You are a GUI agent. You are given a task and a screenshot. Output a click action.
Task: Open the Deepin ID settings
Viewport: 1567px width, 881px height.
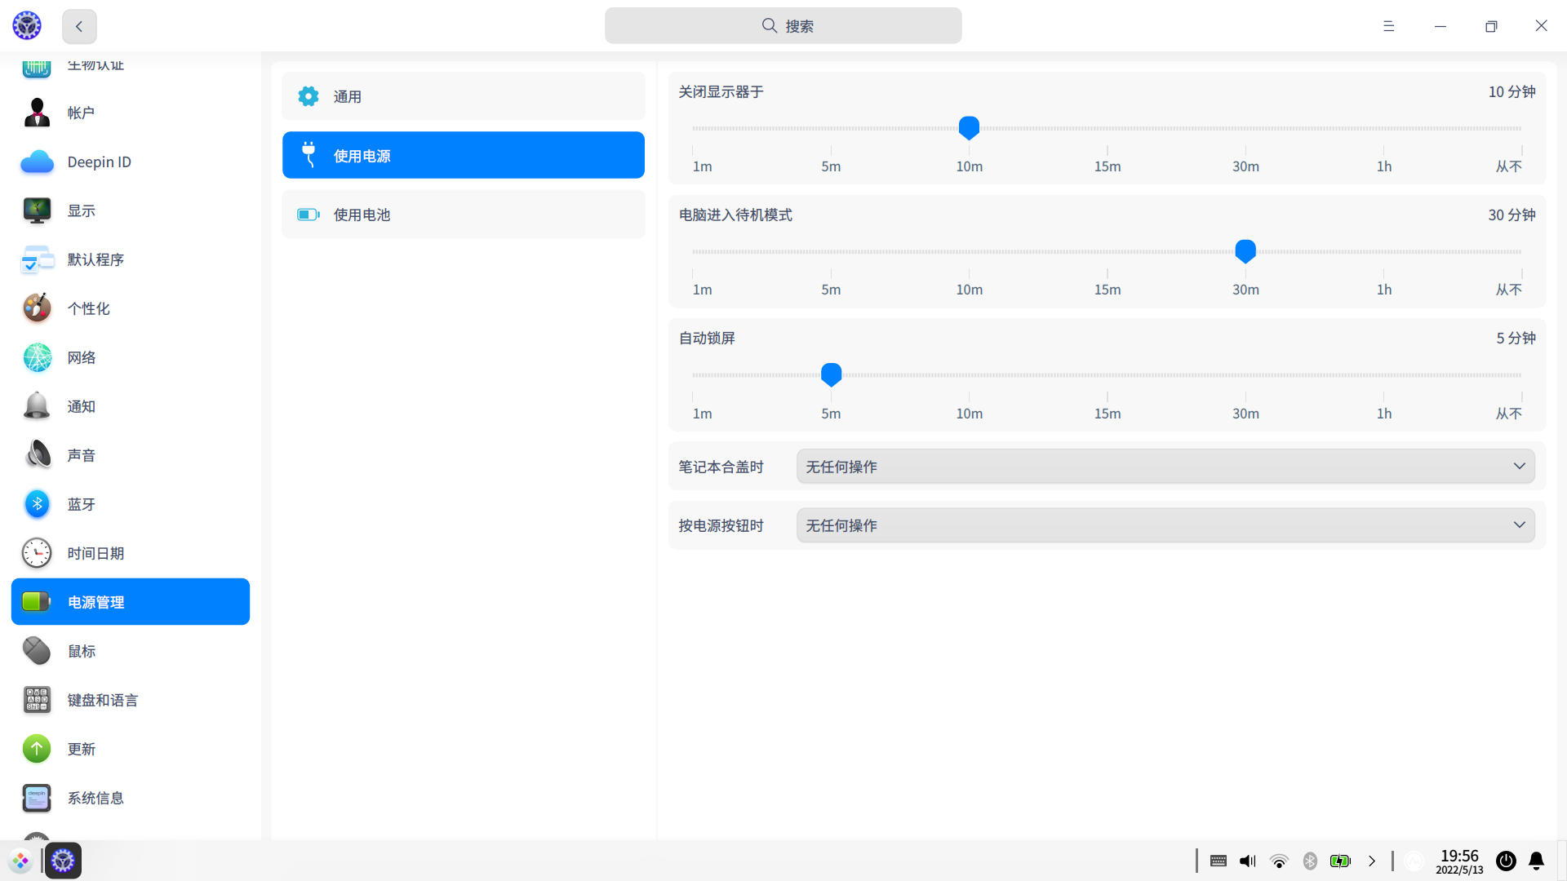(98, 162)
